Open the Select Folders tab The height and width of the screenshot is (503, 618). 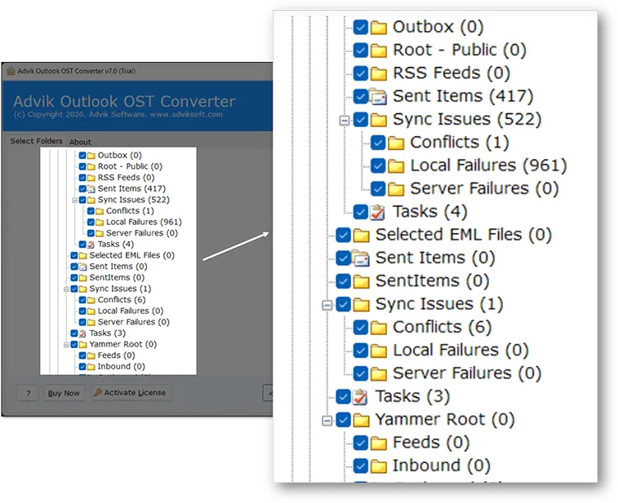pos(36,141)
